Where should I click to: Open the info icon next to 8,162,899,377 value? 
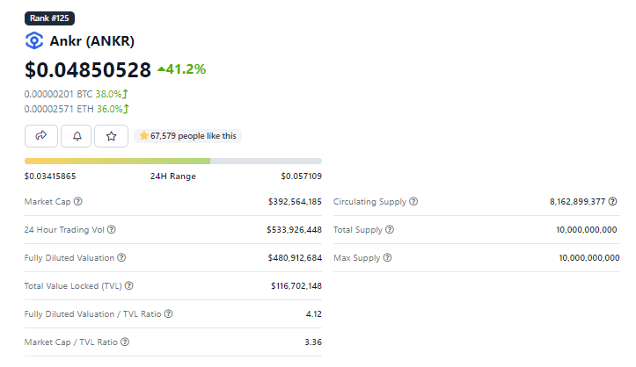pyautogui.click(x=613, y=201)
